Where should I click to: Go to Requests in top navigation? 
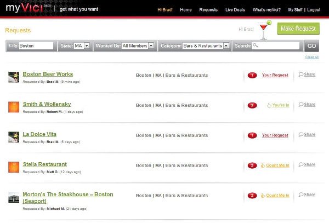pos(208,10)
